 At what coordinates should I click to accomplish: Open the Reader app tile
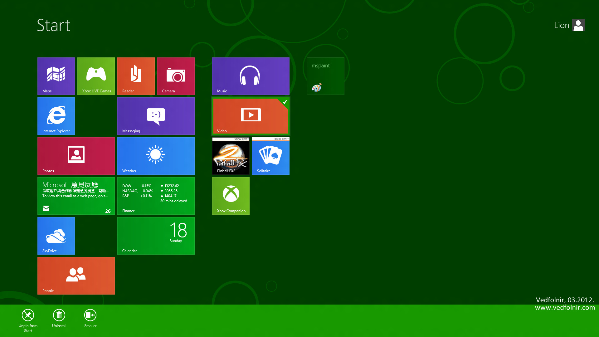click(136, 76)
